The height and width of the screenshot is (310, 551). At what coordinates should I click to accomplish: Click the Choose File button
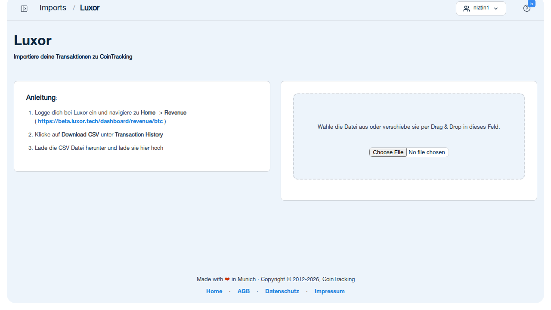tap(388, 152)
